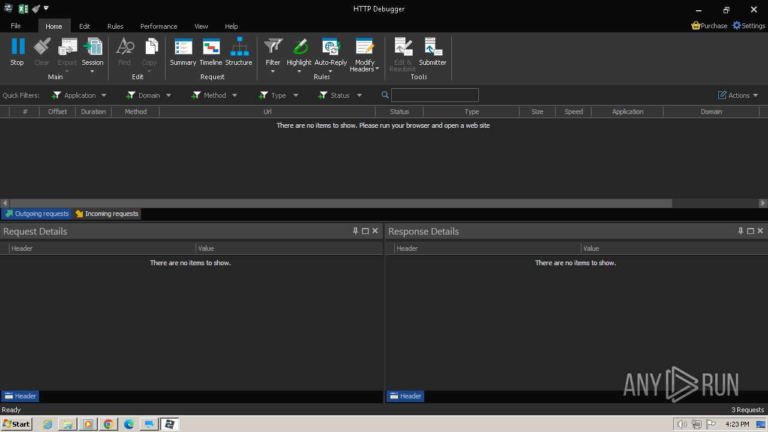Viewport: 768px width, 432px height.
Task: Select the Outgoing requests tab
Action: tap(37, 214)
